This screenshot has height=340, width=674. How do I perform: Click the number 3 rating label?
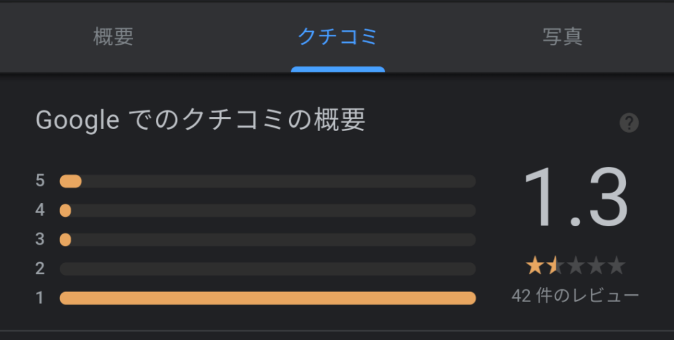pyautogui.click(x=40, y=239)
